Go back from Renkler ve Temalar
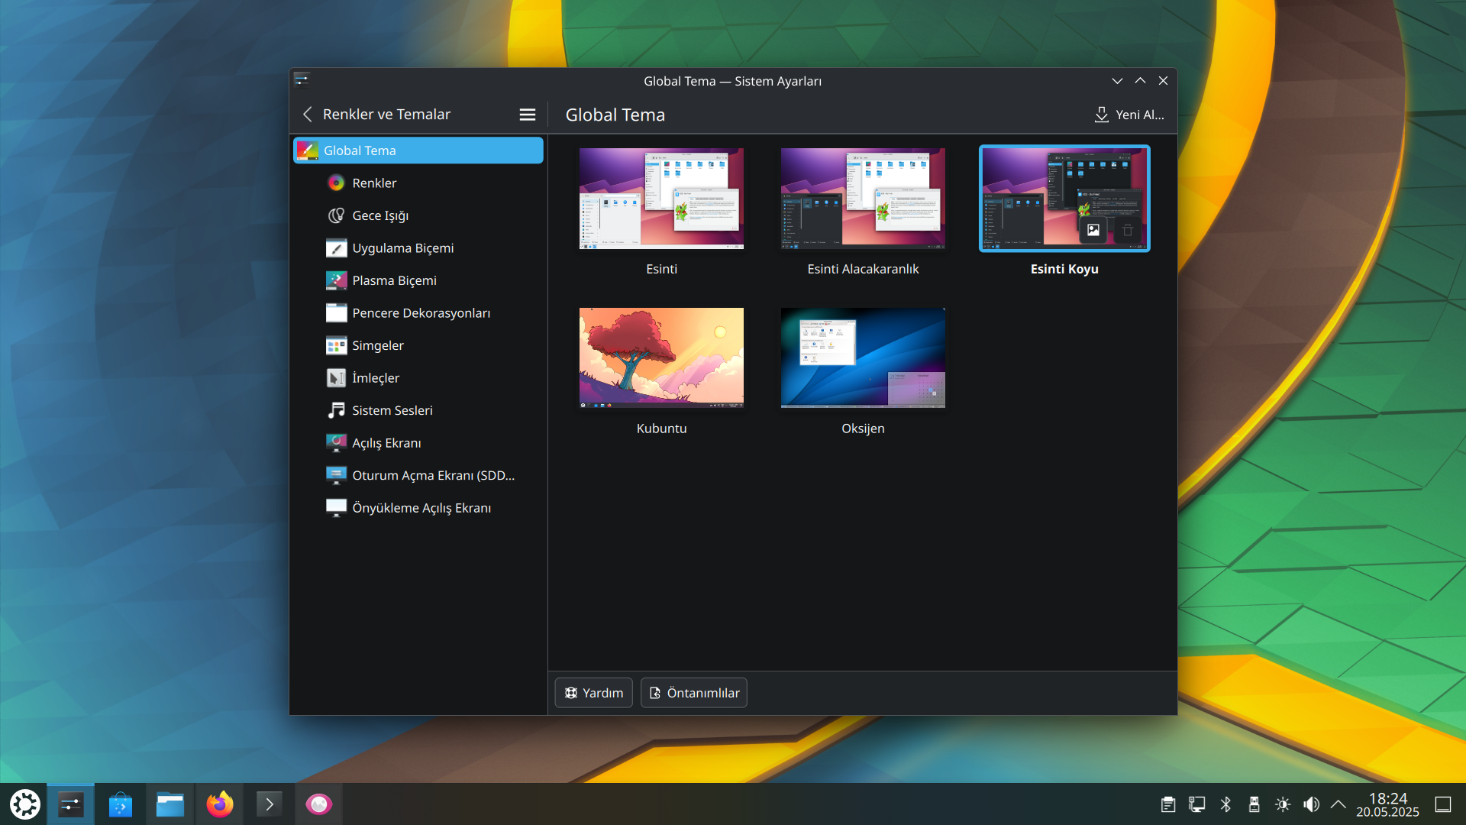 tap(308, 115)
